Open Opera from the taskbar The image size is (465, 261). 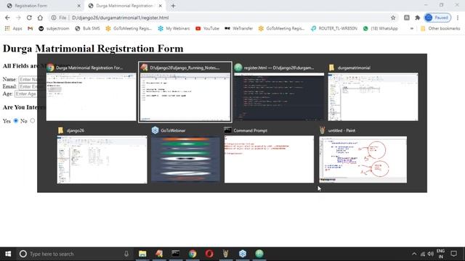[x=209, y=254]
